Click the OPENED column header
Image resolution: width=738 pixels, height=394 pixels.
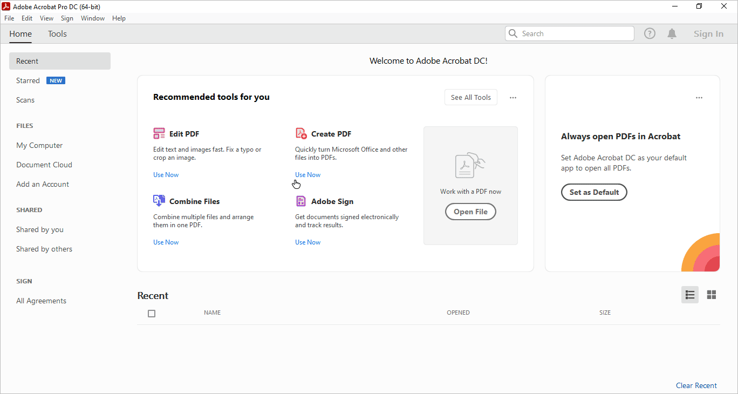[x=458, y=313]
